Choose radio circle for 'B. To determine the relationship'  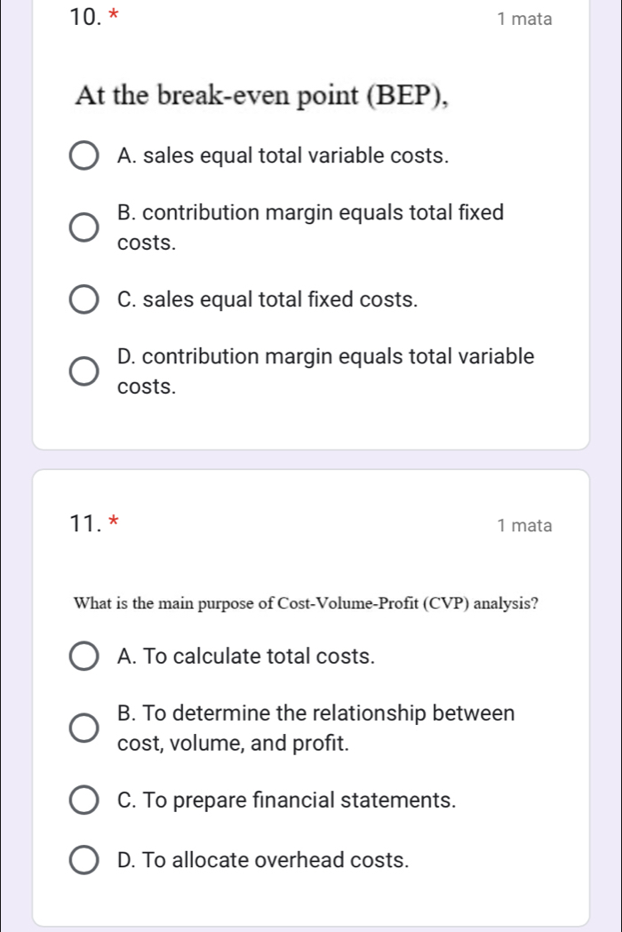(x=84, y=729)
